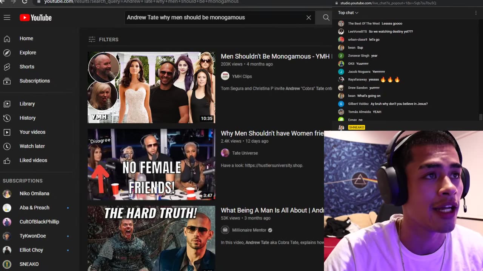Open the YouTube hamburger guide menu
The height and width of the screenshot is (271, 483).
click(x=7, y=17)
